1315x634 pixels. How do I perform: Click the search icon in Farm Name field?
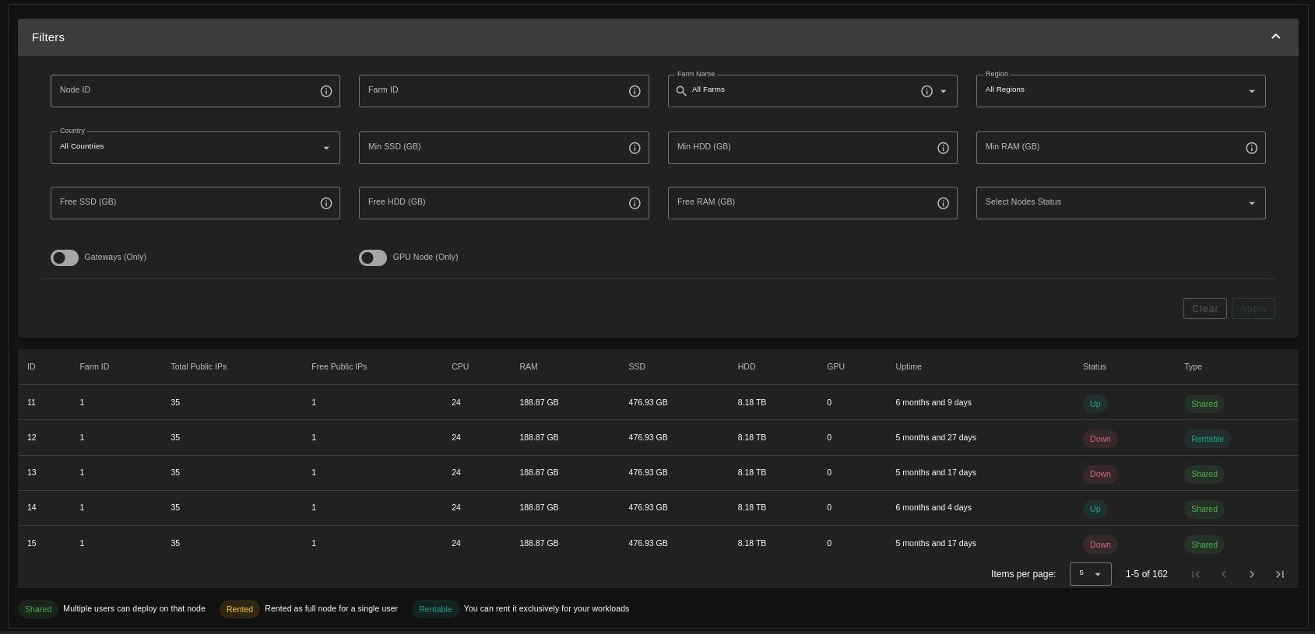(681, 91)
